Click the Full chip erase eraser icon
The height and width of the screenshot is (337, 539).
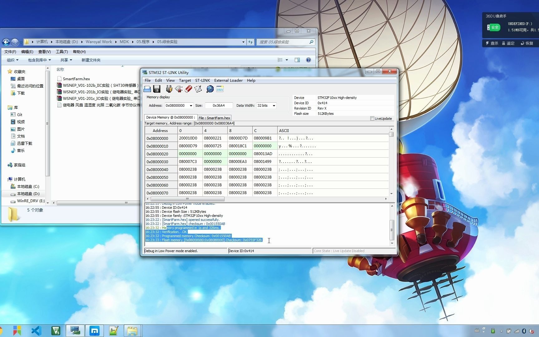point(188,89)
